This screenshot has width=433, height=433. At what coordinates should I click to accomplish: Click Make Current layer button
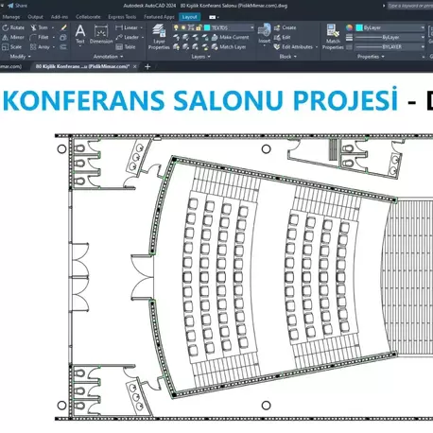[x=231, y=38]
